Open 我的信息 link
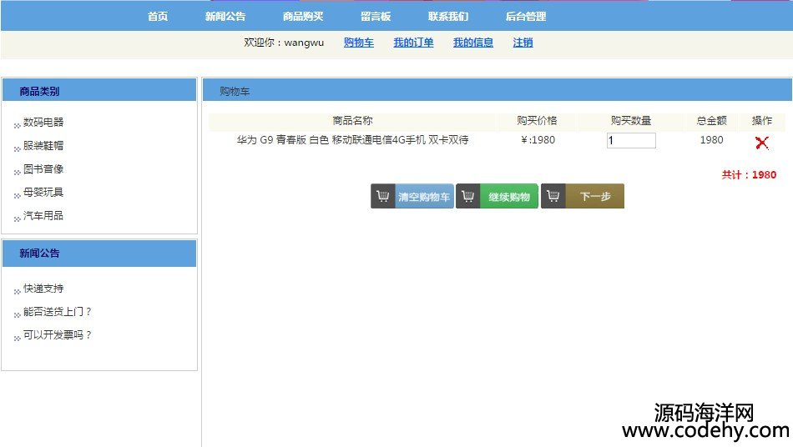This screenshot has height=447, width=793. coord(472,43)
